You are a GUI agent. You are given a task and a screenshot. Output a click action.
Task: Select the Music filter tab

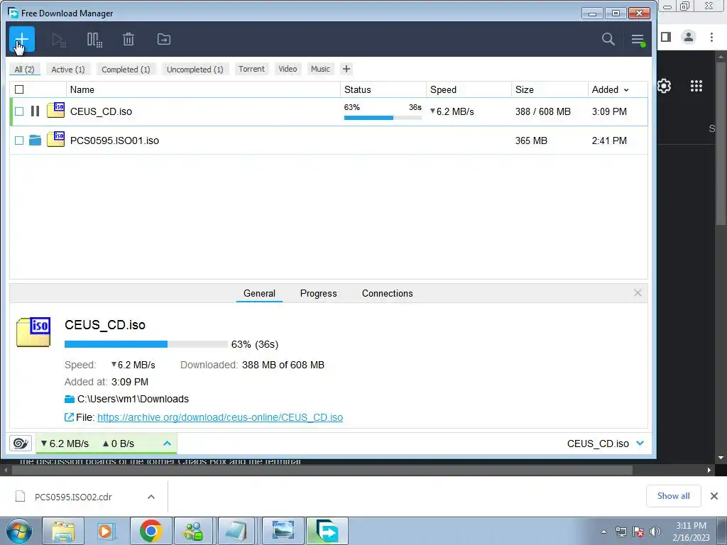tap(320, 69)
